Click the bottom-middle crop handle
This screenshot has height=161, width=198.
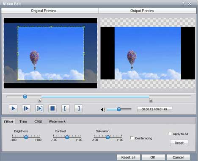point(51,80)
